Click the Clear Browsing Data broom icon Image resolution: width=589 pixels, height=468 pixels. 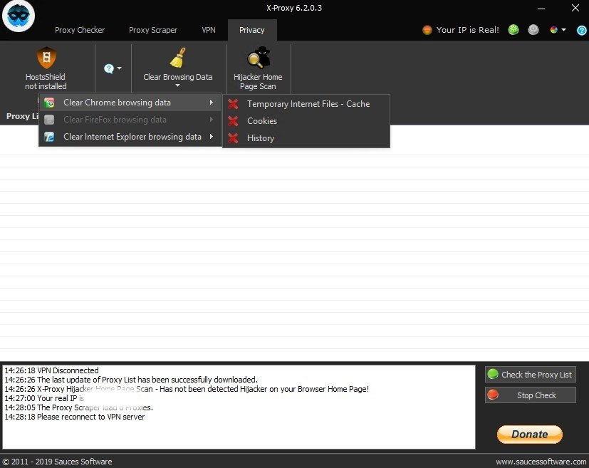pos(177,58)
